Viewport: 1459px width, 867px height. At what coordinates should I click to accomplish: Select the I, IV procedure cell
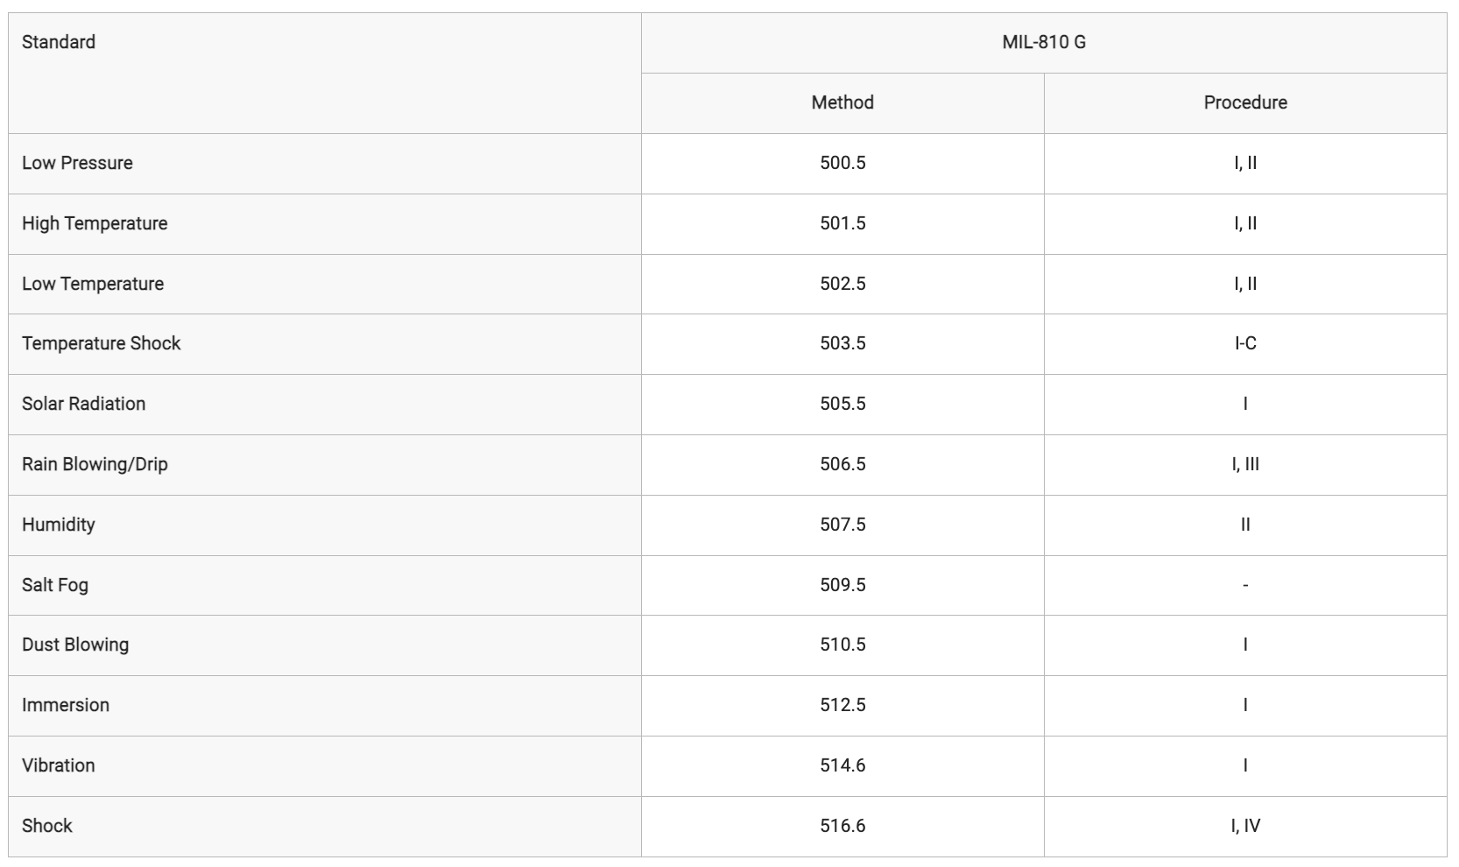(x=1245, y=826)
